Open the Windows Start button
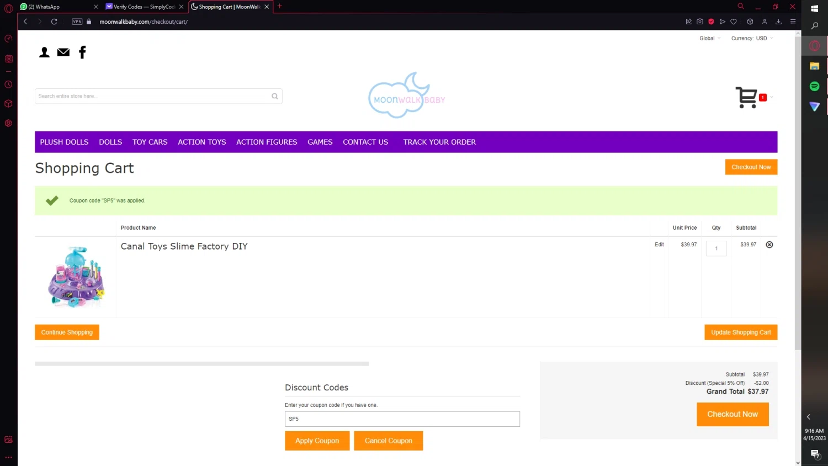 click(814, 8)
